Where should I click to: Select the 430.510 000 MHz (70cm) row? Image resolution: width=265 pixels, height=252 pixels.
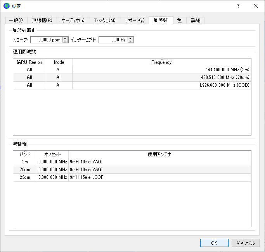[132, 77]
